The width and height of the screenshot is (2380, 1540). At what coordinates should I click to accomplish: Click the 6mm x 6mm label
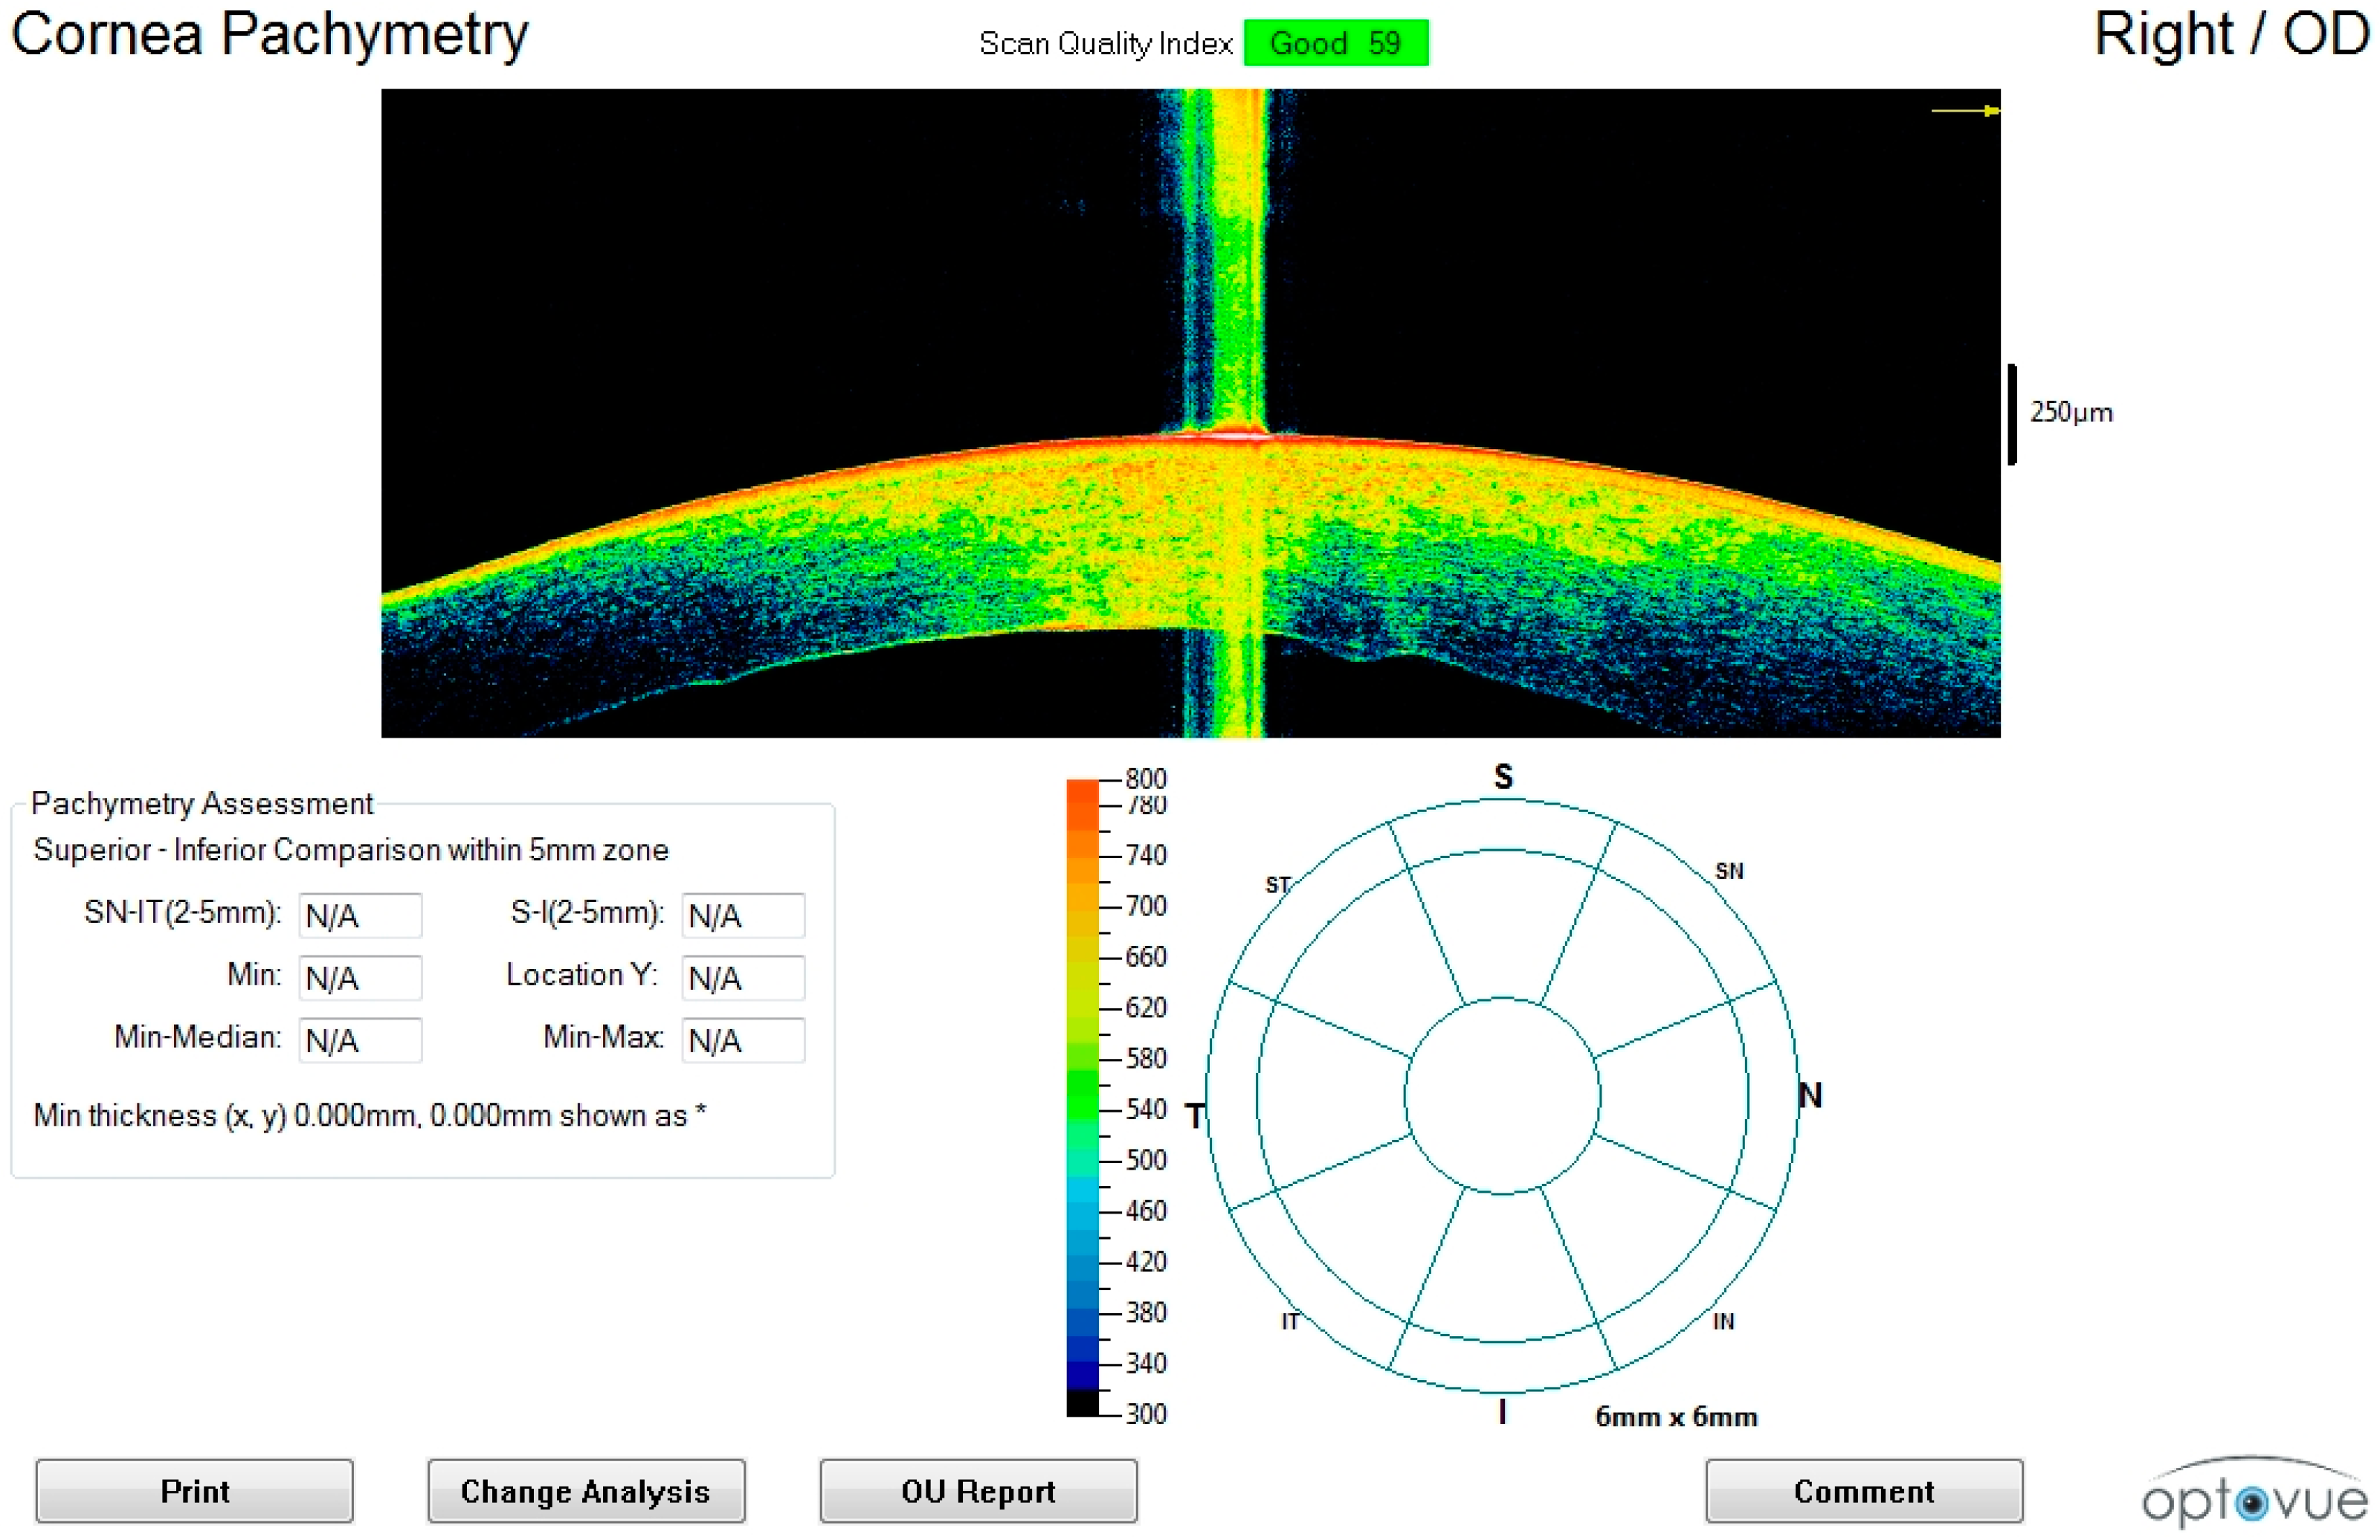click(x=1680, y=1417)
